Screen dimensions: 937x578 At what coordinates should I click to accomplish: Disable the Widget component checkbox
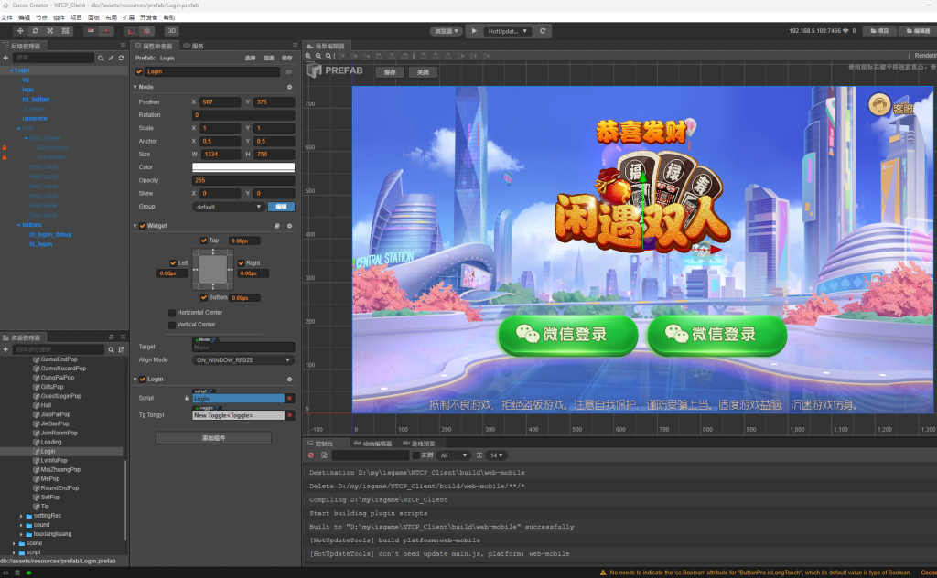point(142,226)
